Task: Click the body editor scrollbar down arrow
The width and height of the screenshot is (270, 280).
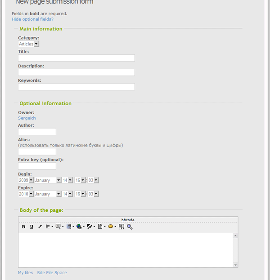Action: (x=235, y=265)
